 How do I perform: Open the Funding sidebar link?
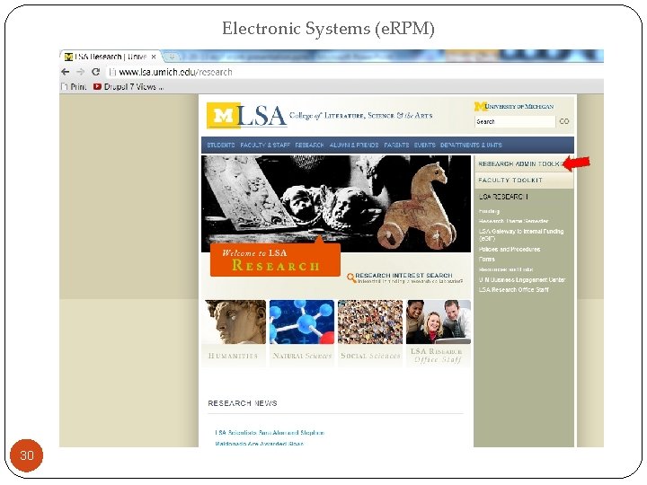pos(489,211)
